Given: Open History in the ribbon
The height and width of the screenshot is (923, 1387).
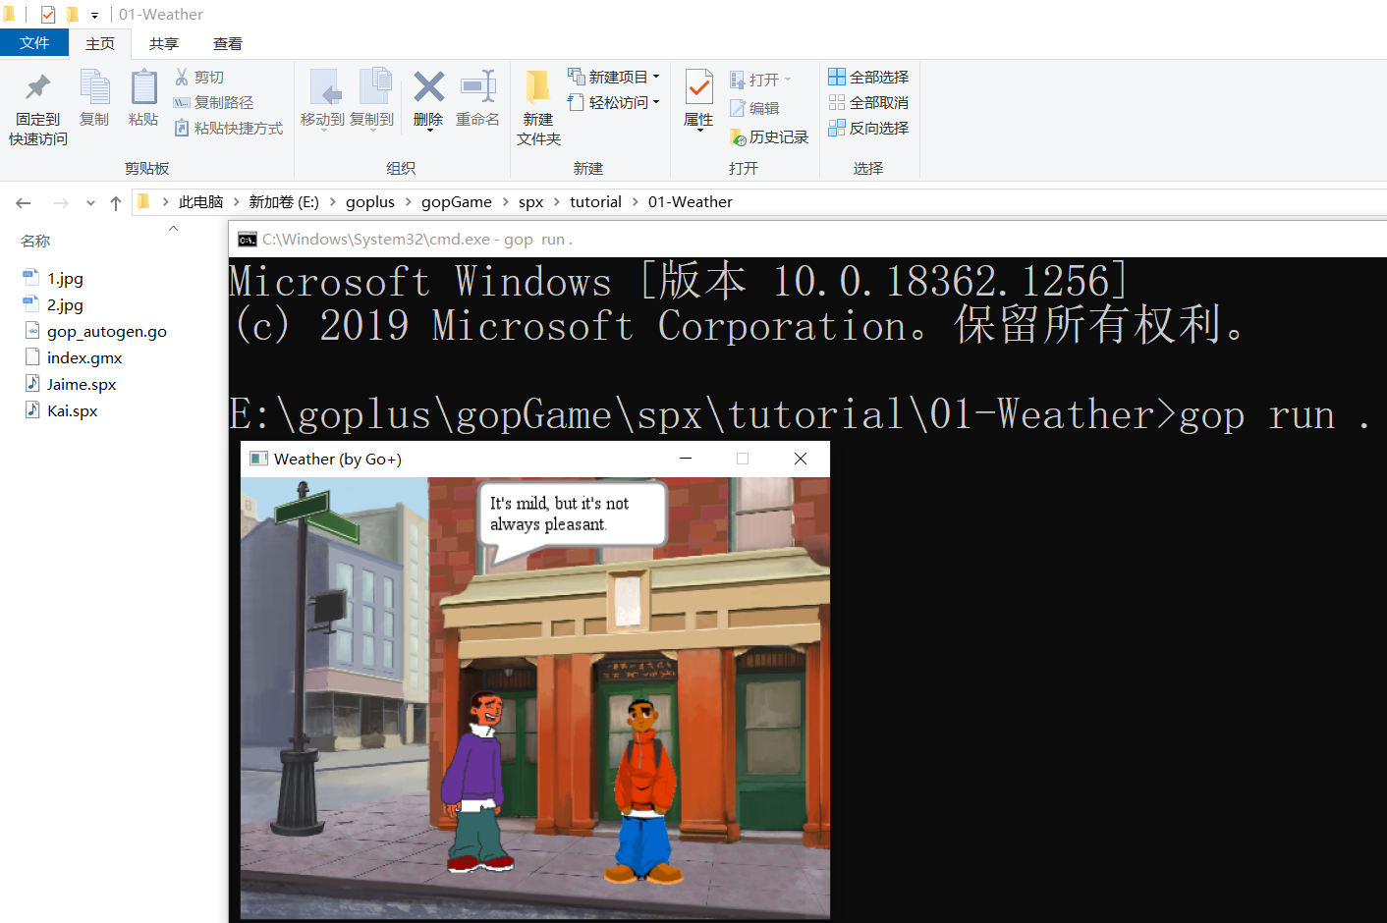Looking at the screenshot, I should point(769,136).
